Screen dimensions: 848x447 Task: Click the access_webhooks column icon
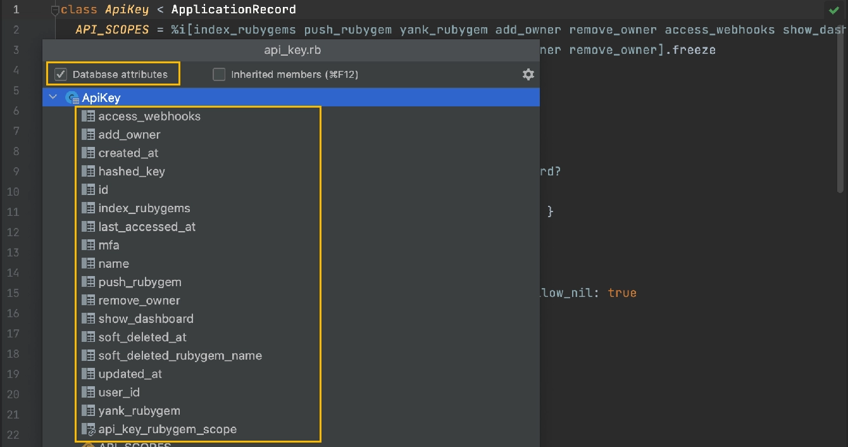[x=89, y=116]
